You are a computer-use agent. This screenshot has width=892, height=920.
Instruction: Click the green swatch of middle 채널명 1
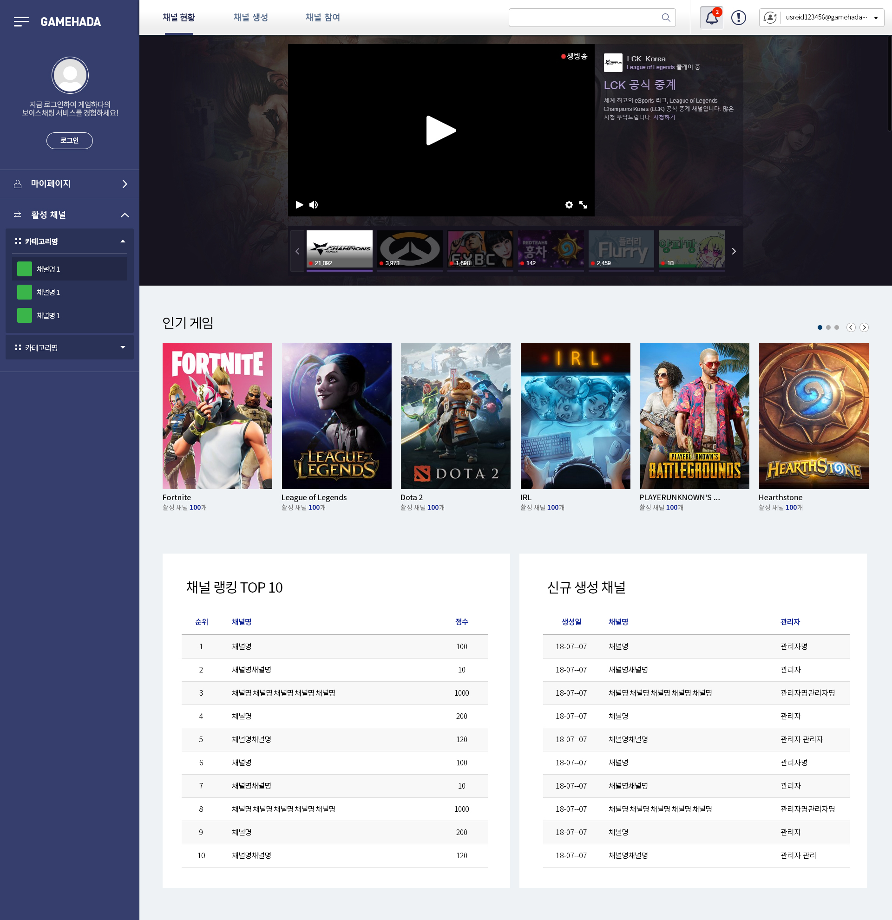pos(25,292)
